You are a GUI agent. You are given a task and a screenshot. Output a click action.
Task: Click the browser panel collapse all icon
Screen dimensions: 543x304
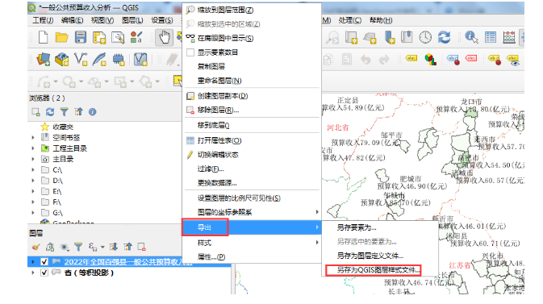pyautogui.click(x=78, y=111)
